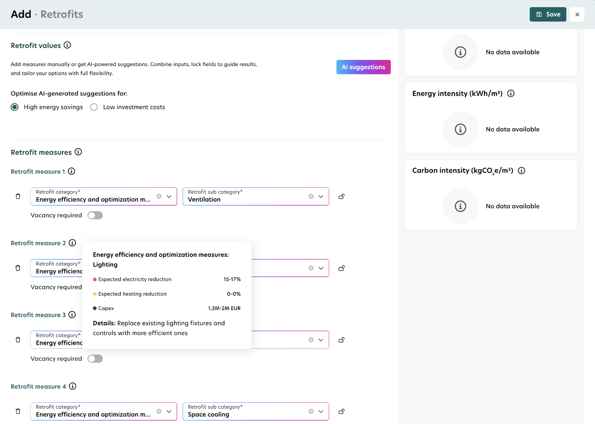
Task: Open info icon next to Retrofit values
Action: (x=67, y=45)
